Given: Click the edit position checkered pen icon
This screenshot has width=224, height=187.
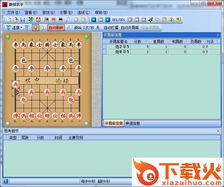Looking at the screenshot, I should coord(151,20).
